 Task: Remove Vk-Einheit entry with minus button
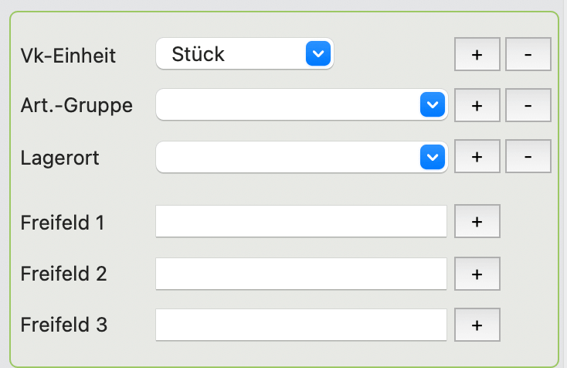pyautogui.click(x=528, y=54)
